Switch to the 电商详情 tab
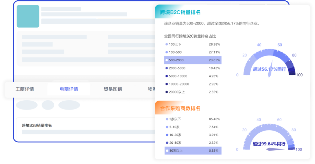 (69, 89)
